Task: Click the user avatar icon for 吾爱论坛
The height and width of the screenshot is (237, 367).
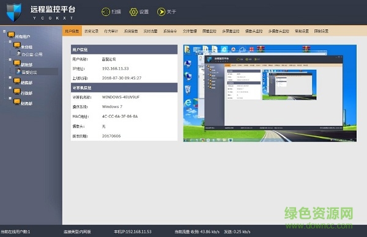Action: (x=19, y=71)
